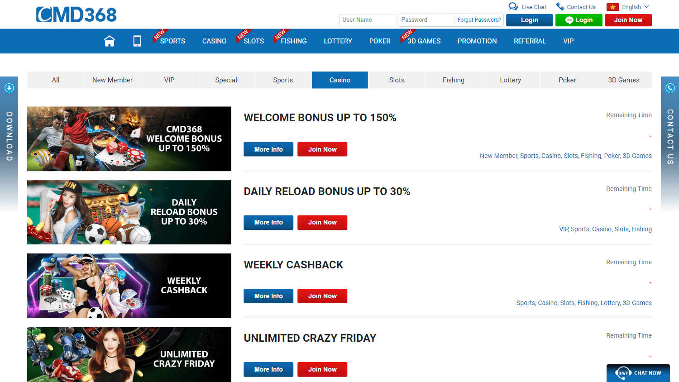Click the Weekly Cashback banner image

[129, 286]
